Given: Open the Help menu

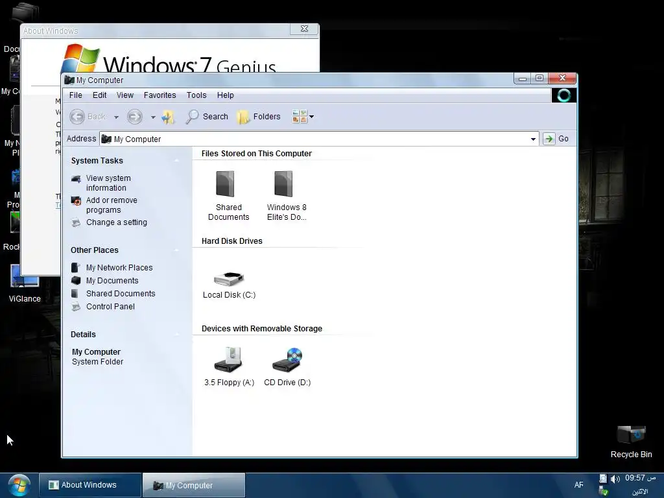Looking at the screenshot, I should (x=225, y=95).
